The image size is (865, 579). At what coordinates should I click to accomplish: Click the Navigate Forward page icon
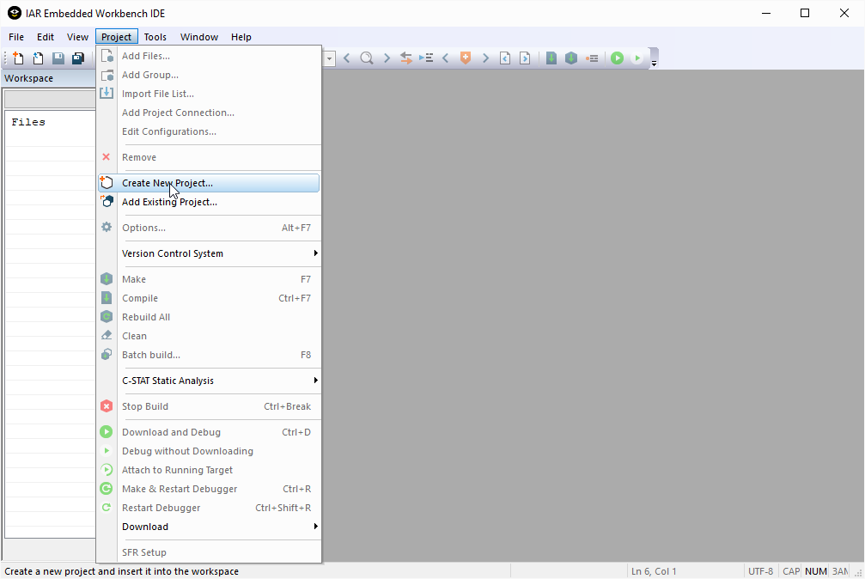(x=525, y=58)
